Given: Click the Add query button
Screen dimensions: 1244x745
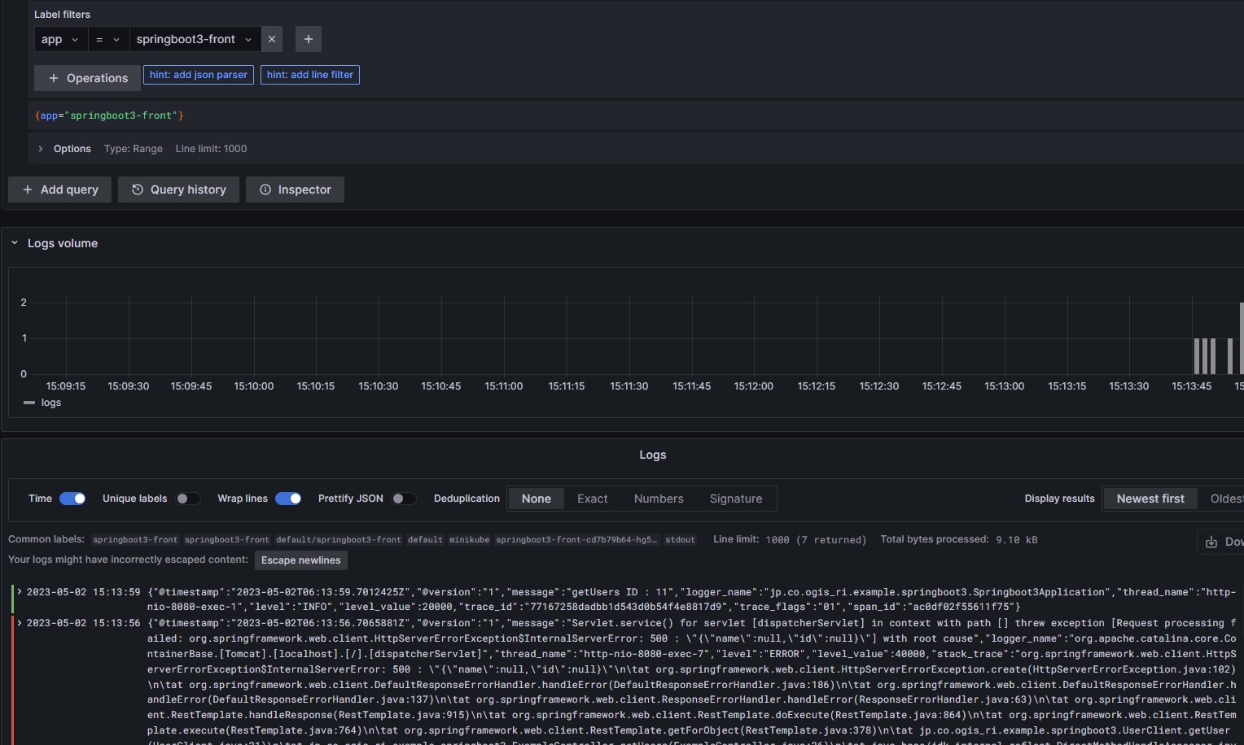Looking at the screenshot, I should tap(59, 190).
